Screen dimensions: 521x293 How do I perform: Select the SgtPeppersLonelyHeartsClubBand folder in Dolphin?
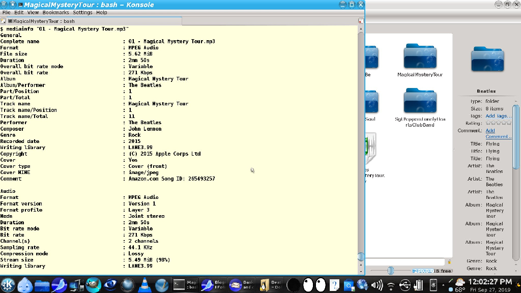pos(420,108)
